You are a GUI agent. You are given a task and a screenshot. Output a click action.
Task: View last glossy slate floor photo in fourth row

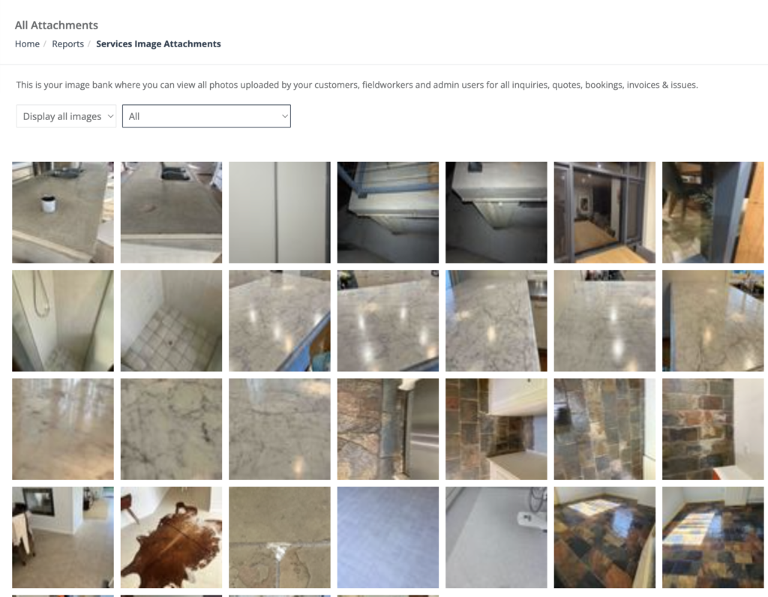click(712, 537)
